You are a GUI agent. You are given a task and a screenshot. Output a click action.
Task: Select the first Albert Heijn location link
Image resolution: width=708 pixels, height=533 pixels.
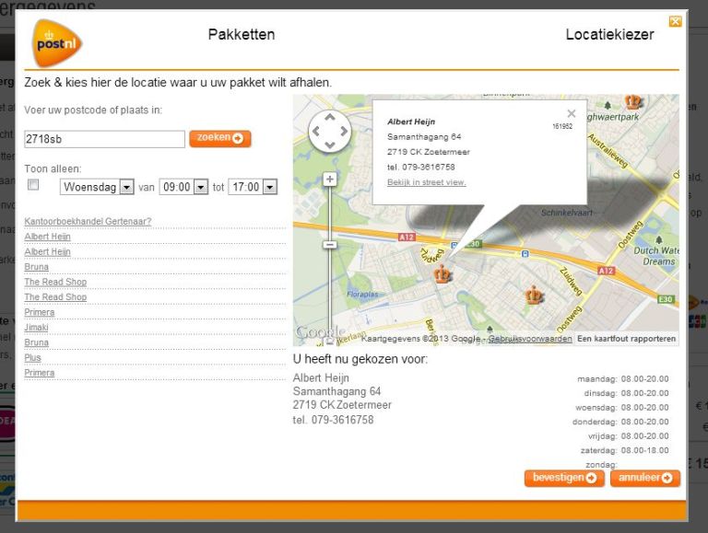point(47,237)
